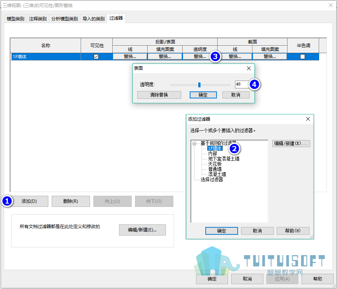Select 地下室混凝土墙 in the filter tree
The height and width of the screenshot is (289, 337).
pyautogui.click(x=224, y=159)
